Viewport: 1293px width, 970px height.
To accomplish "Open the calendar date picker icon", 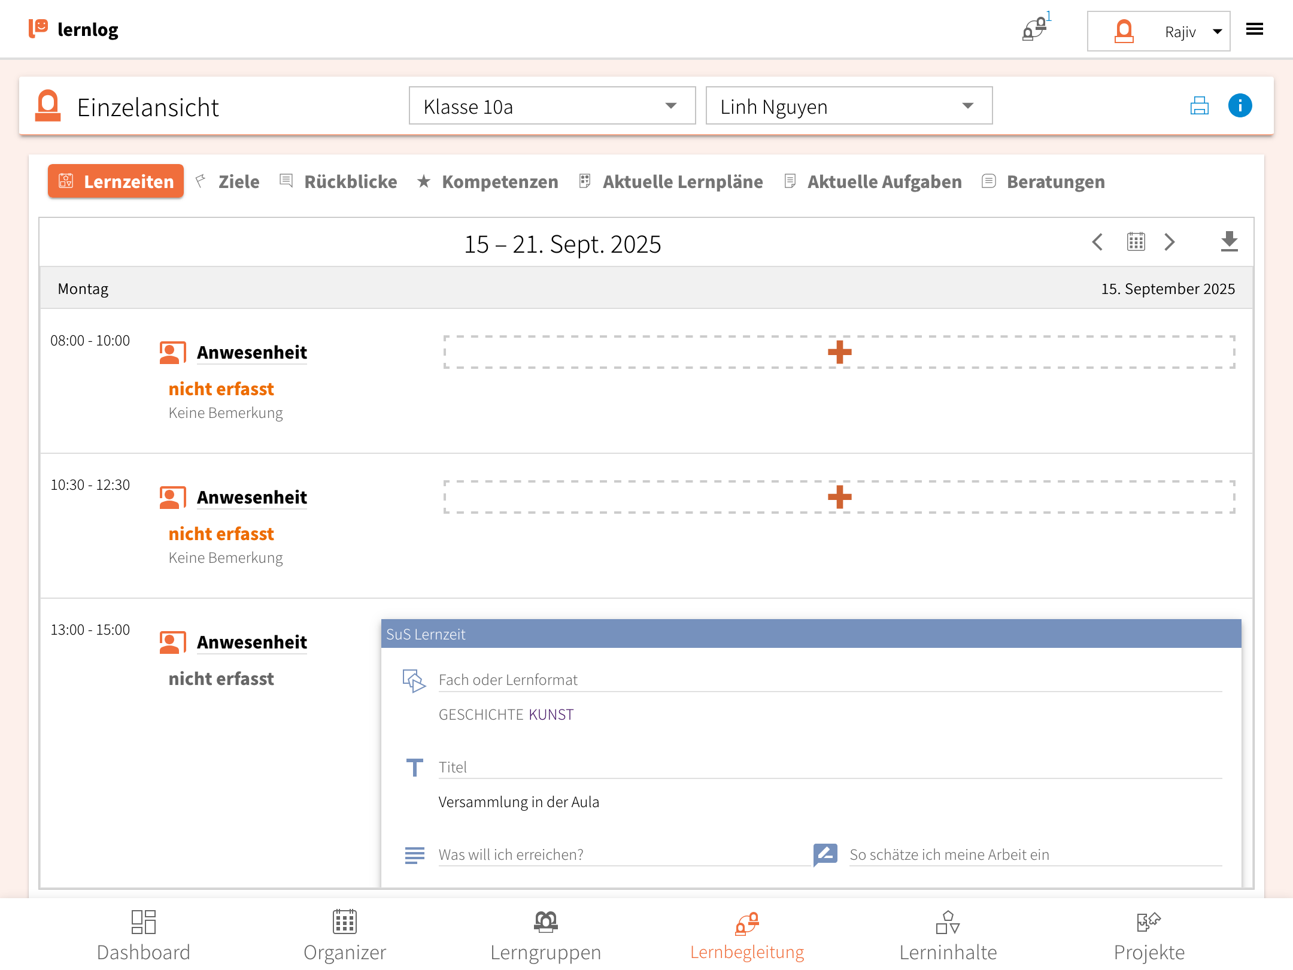I will (x=1136, y=242).
